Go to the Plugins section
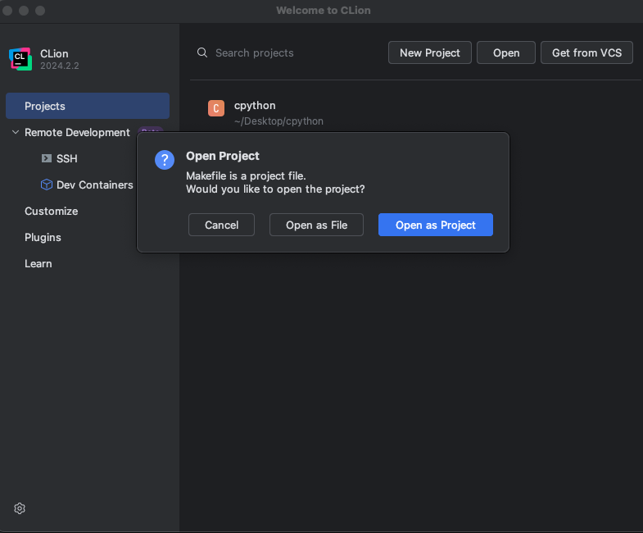The width and height of the screenshot is (643, 533). click(43, 237)
